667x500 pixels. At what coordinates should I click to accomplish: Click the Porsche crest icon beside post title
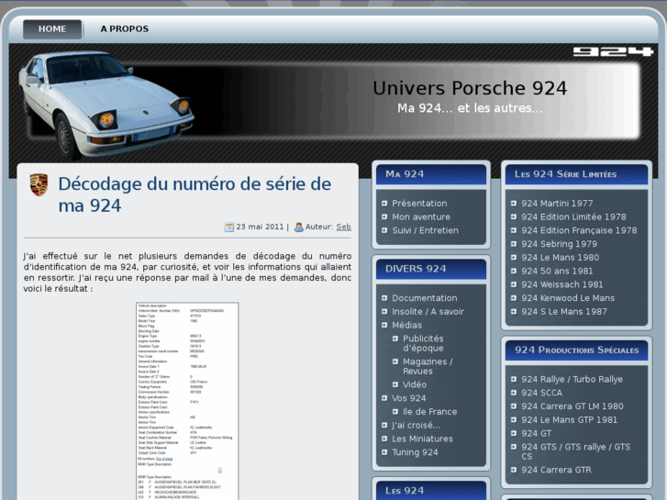[x=39, y=184]
